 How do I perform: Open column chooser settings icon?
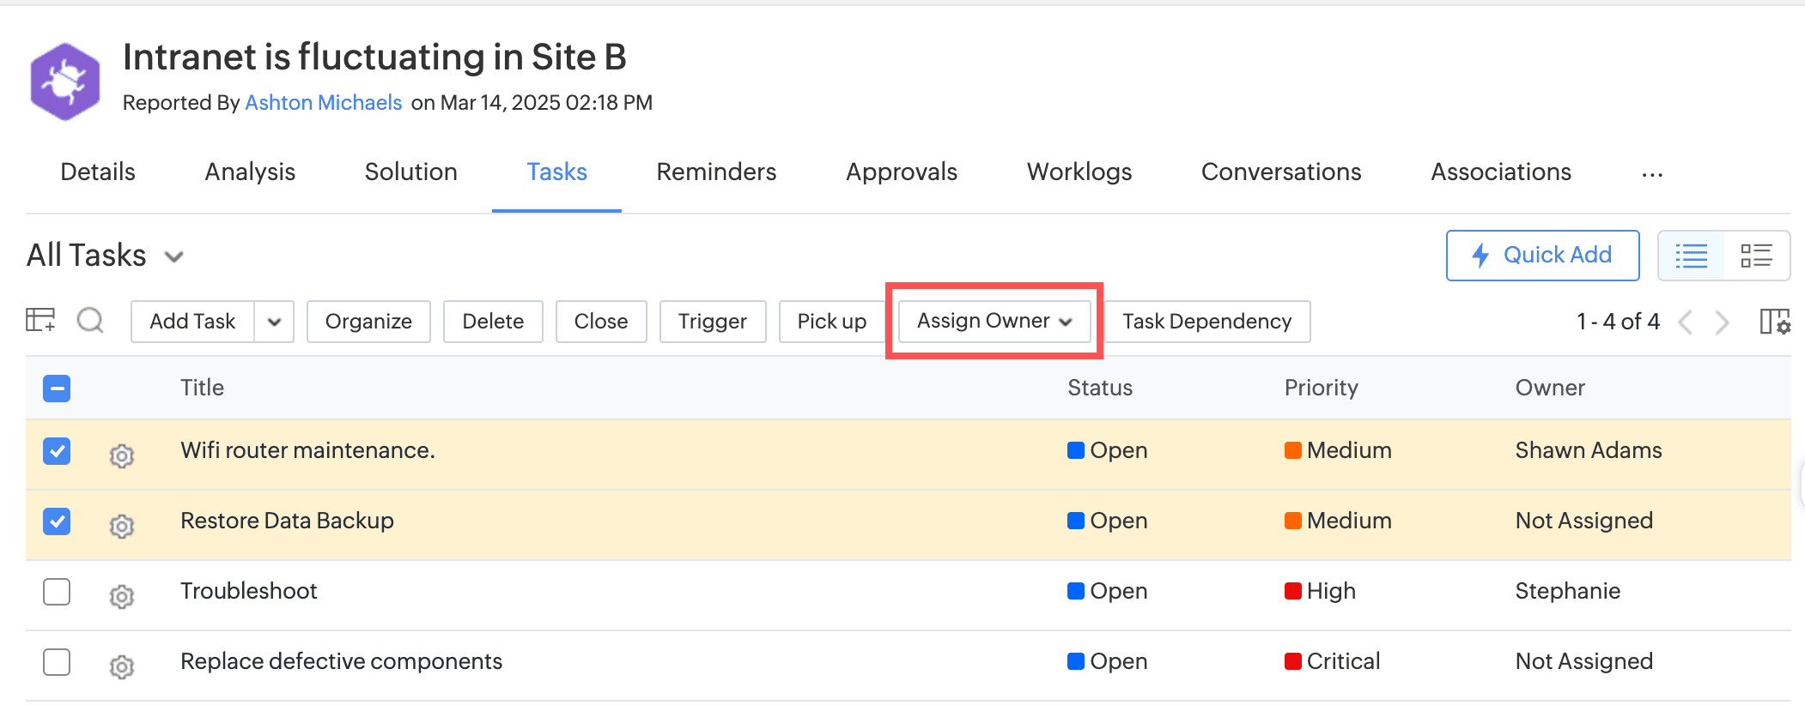(1774, 322)
